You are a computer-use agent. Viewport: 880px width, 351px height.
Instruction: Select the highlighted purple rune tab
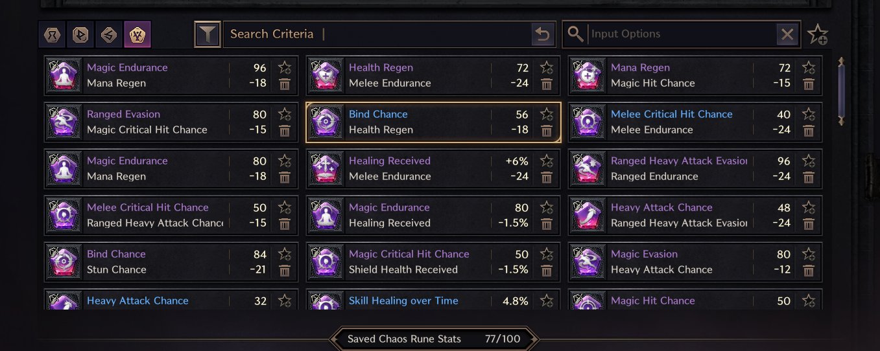[137, 34]
